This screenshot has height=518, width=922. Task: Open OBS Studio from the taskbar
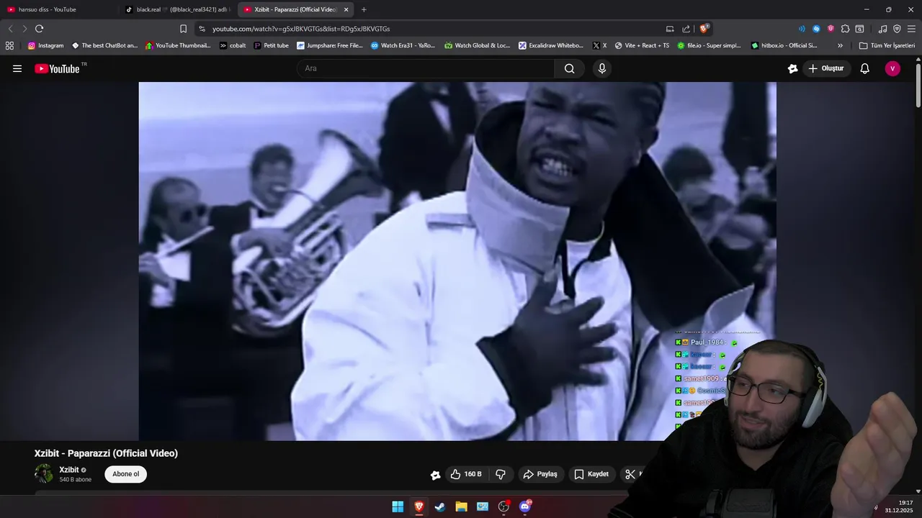tap(503, 506)
